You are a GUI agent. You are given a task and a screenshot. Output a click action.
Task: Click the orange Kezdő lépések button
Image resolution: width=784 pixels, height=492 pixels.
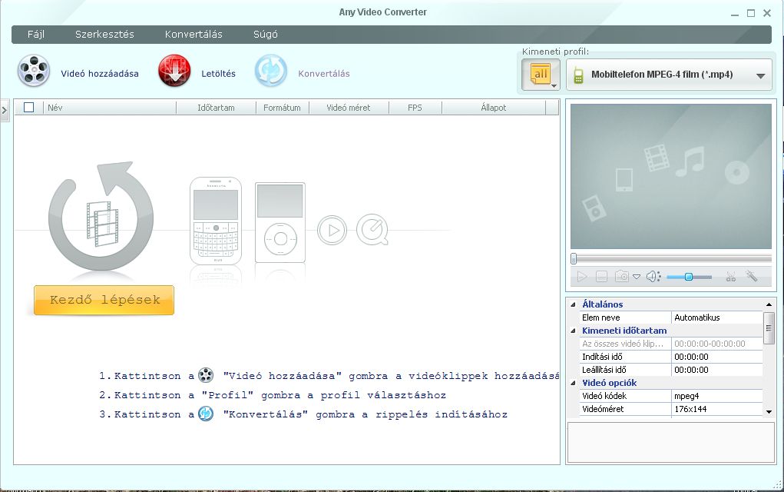[x=104, y=301]
